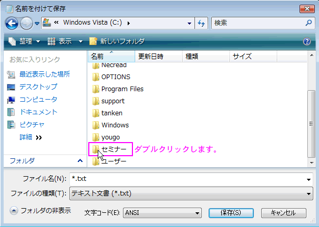Collapse folders with フォルダの非表示
This screenshot has height=227, width=319.
(40, 211)
